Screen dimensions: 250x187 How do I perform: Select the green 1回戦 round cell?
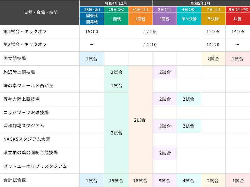116,19
